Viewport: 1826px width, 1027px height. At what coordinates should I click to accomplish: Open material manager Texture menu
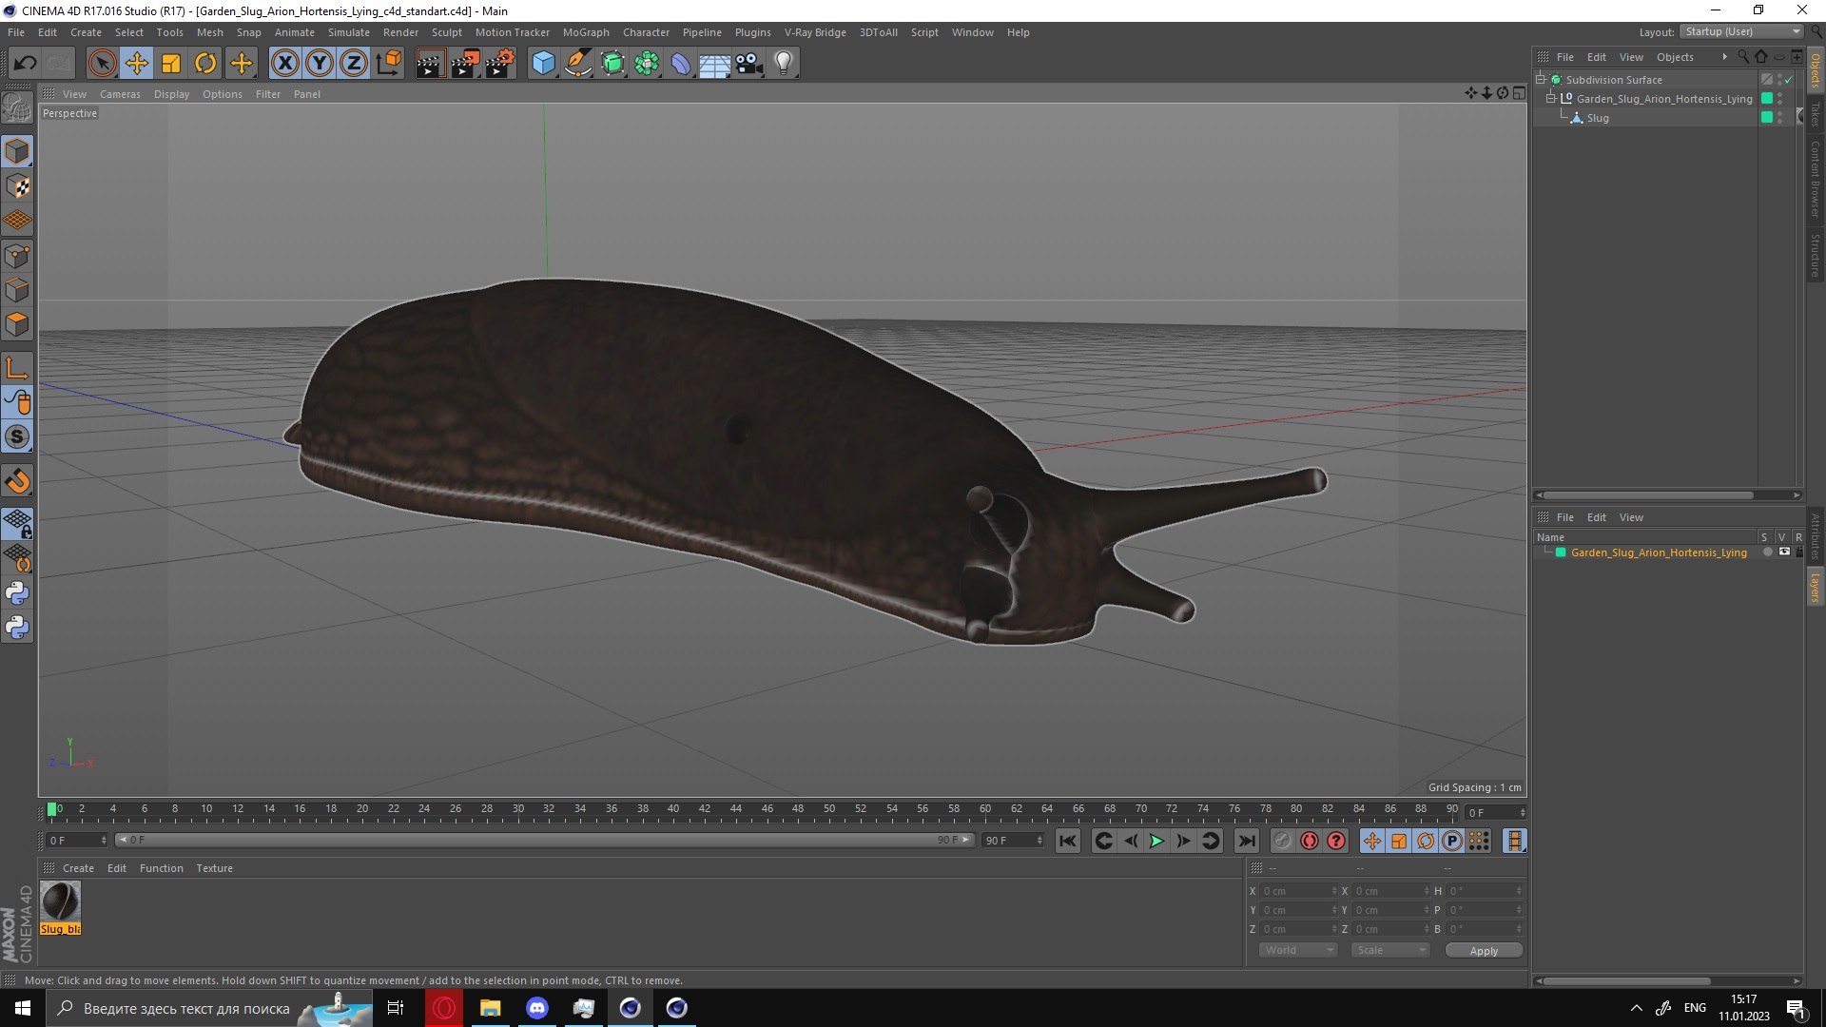[214, 868]
